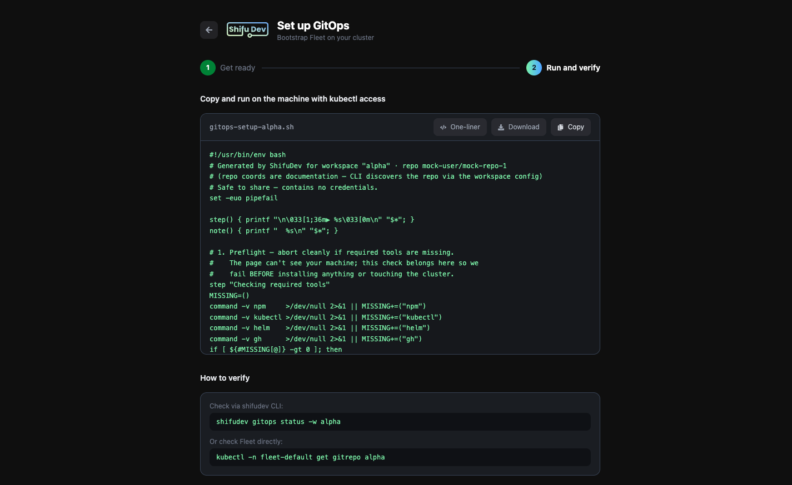Select the gitops-setup-alpha.sh filename
Viewport: 792px width, 485px height.
pos(252,127)
